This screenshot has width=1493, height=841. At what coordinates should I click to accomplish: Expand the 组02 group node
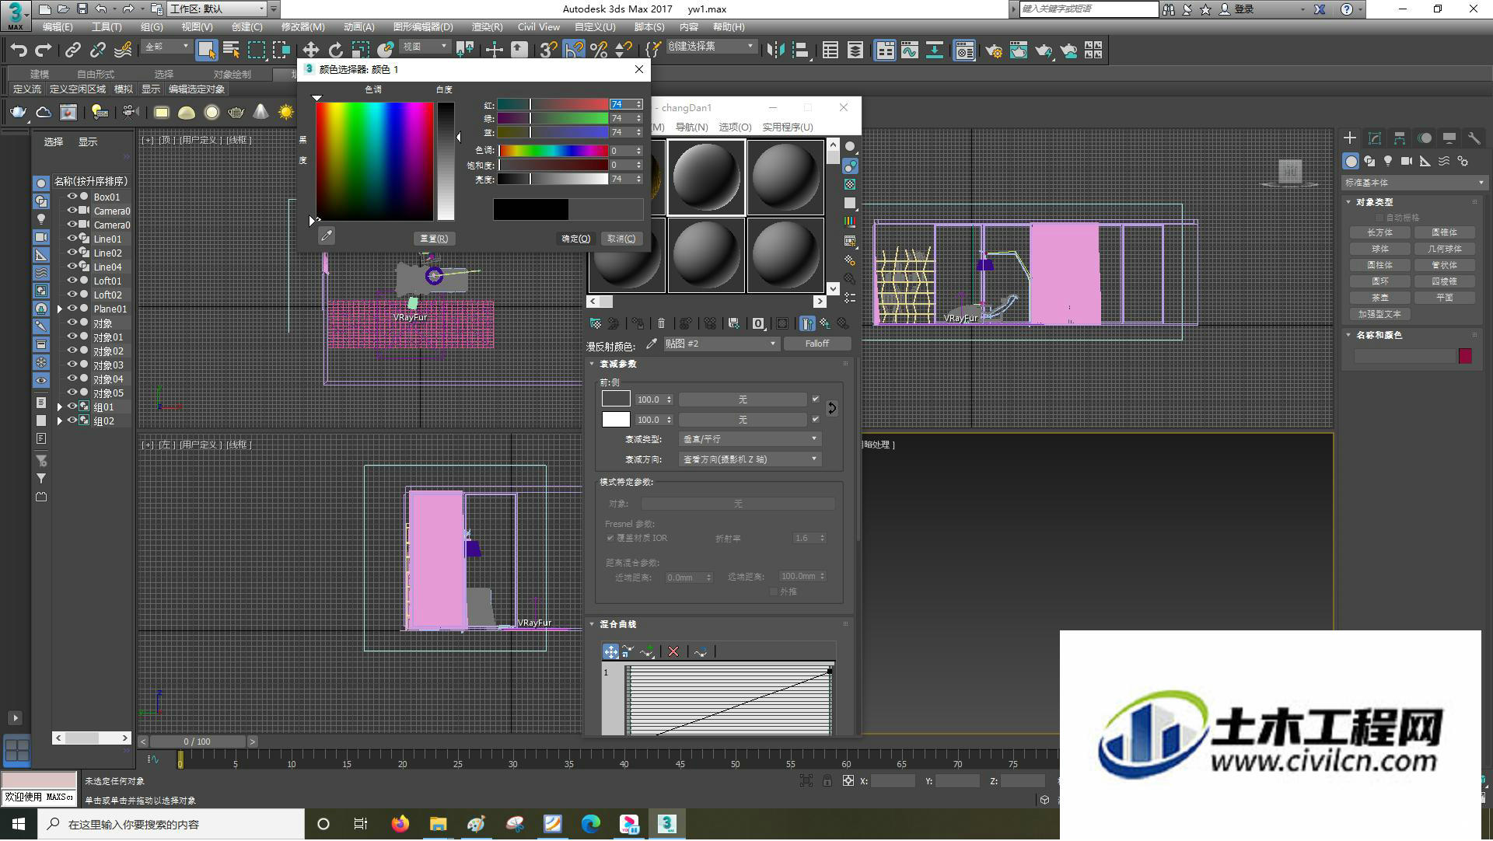point(60,420)
